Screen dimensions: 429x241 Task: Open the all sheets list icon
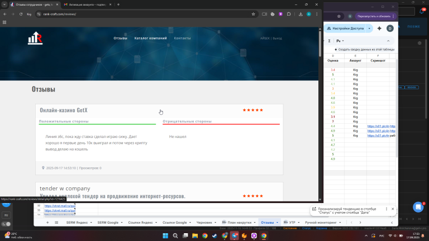56,223
